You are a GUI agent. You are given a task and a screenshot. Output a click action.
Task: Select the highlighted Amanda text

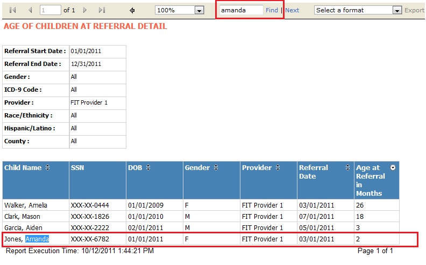pyautogui.click(x=37, y=239)
